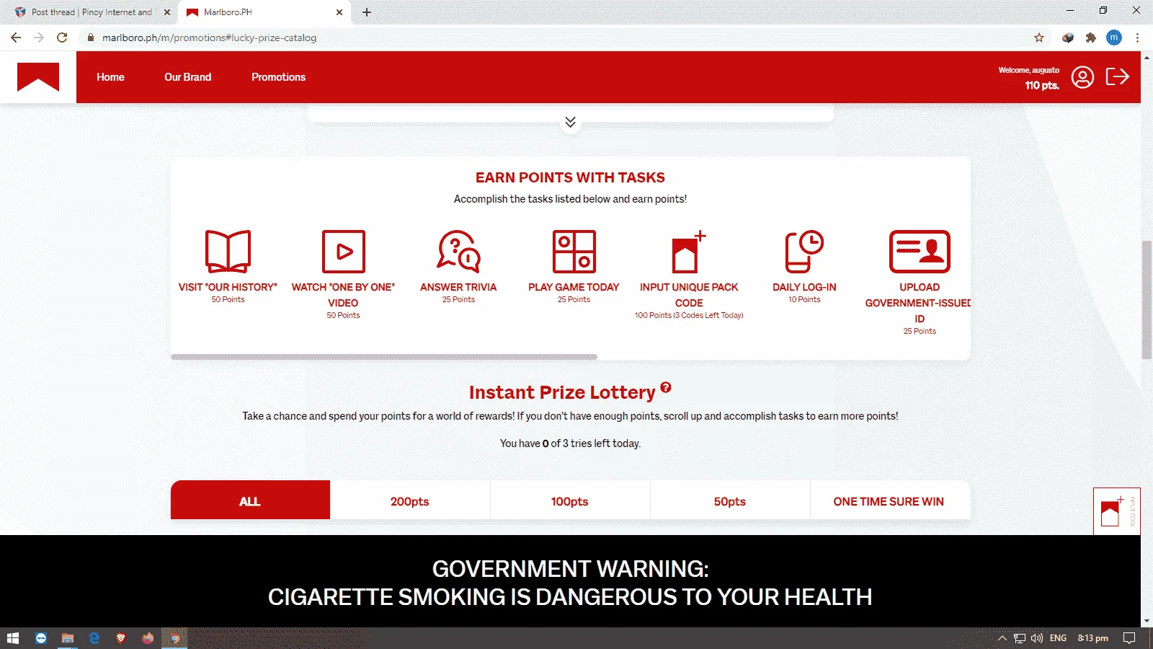This screenshot has height=649, width=1153.
Task: Open Microsoft Edge from the taskbar
Action: tap(94, 638)
